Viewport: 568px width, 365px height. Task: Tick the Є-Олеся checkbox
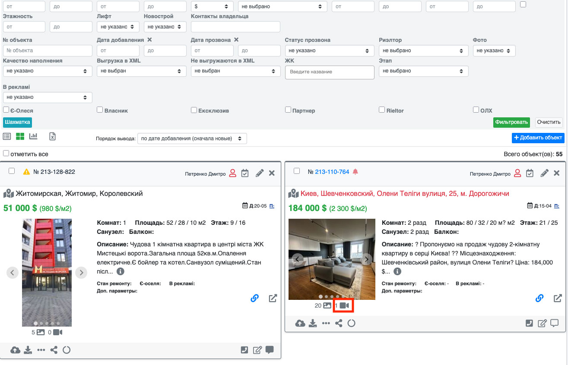click(6, 110)
